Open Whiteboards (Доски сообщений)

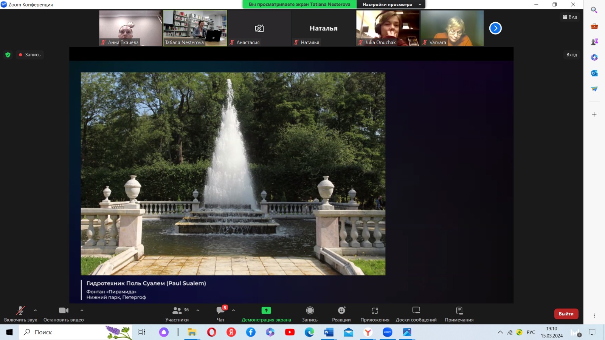point(416,314)
